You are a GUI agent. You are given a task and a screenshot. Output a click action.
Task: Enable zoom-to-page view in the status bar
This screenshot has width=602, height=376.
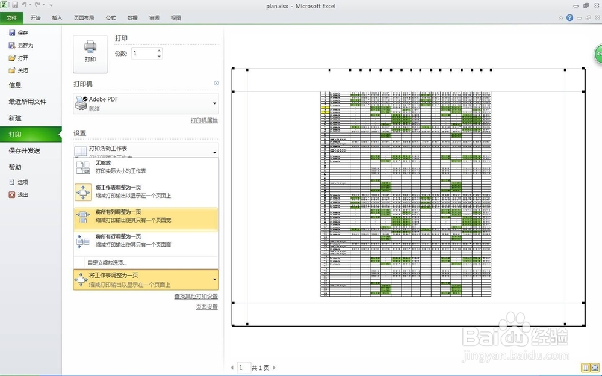tap(594, 368)
